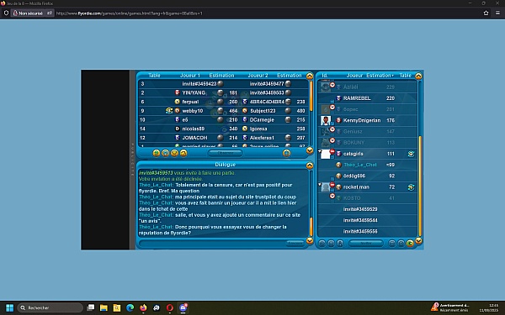This screenshot has width=505, height=315.
Task: Click the Théo_Le_Chat name in player list
Action: [359, 165]
